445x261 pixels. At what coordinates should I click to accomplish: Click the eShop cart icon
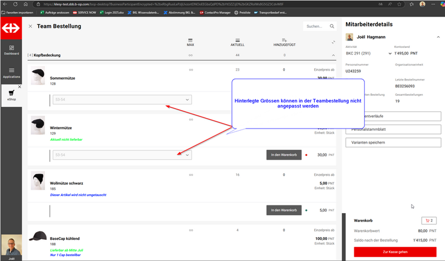[x=11, y=92]
